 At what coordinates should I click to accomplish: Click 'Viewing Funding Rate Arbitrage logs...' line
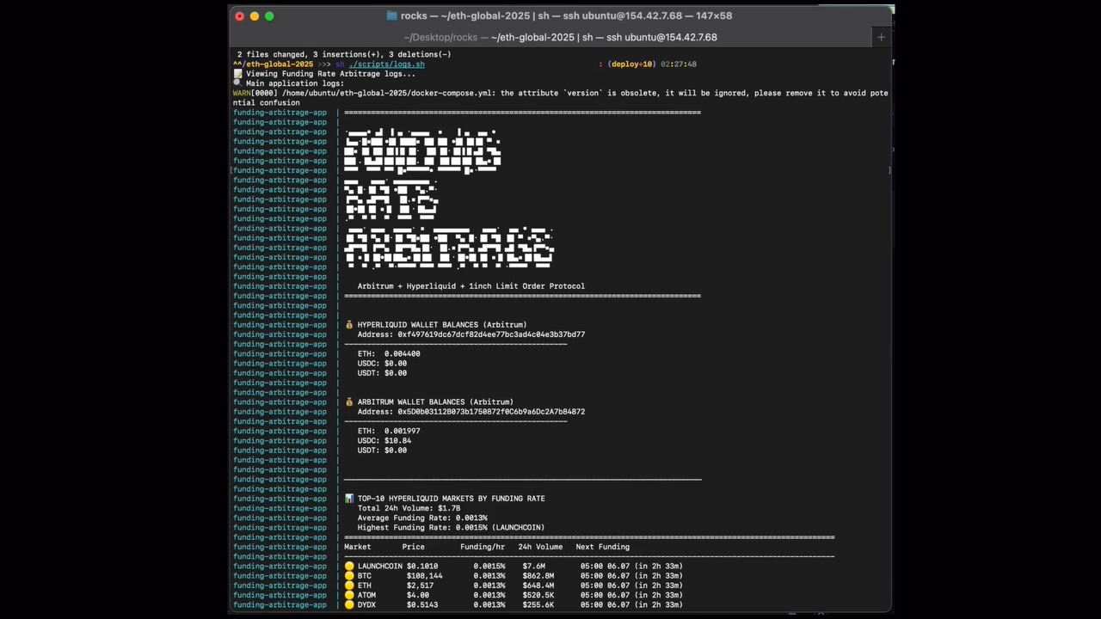pos(331,74)
